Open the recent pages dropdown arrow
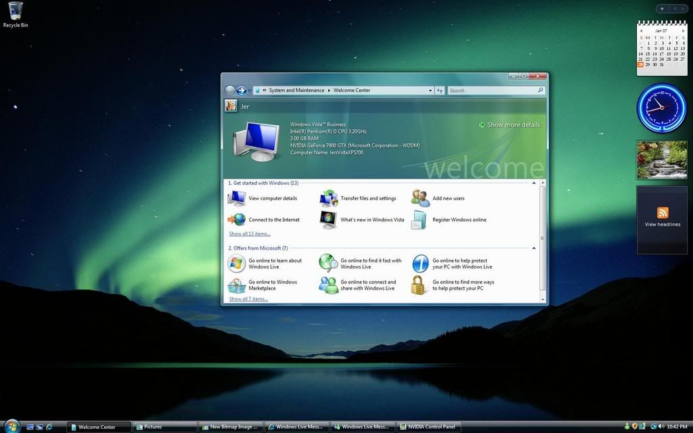Screen dimensions: 693x433 (250, 91)
